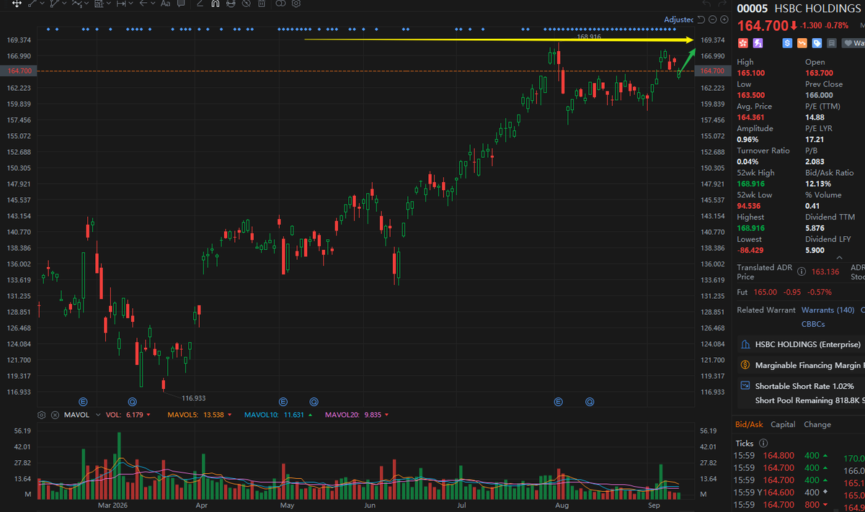Viewport: 865px width, 512px height.
Task: Open the blue price tag icon
Action: point(817,43)
